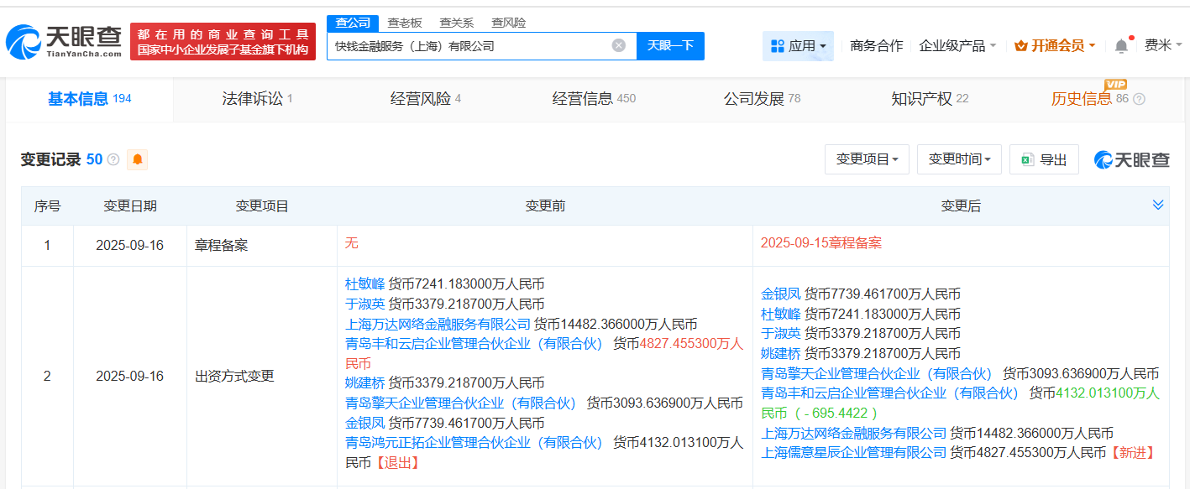This screenshot has width=1190, height=489.
Task: Open the 变更项目 filter dropdown
Action: pos(867,159)
